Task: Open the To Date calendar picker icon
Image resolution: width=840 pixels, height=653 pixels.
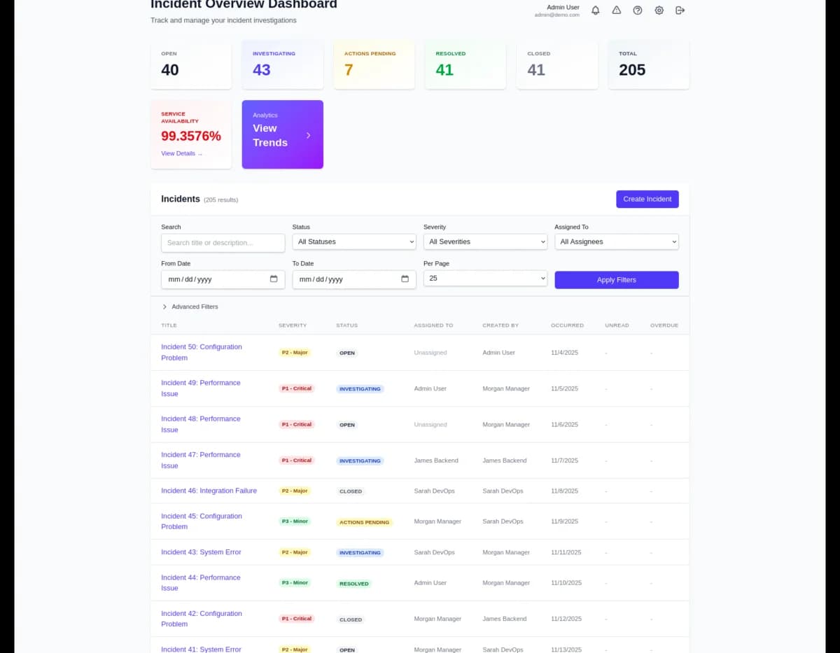Action: tap(405, 279)
